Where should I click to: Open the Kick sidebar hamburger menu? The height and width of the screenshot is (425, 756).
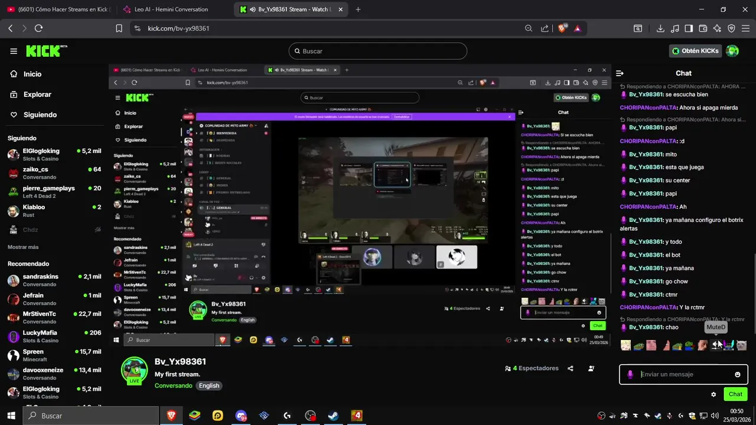click(14, 51)
